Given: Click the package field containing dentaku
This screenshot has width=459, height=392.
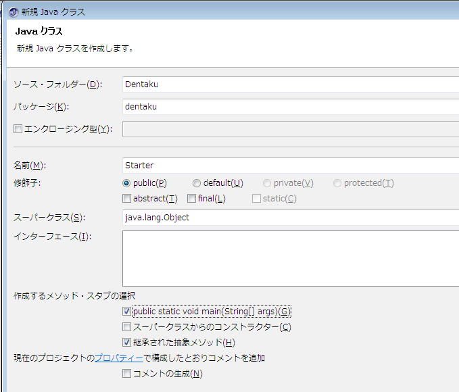Looking at the screenshot, I should [291, 106].
